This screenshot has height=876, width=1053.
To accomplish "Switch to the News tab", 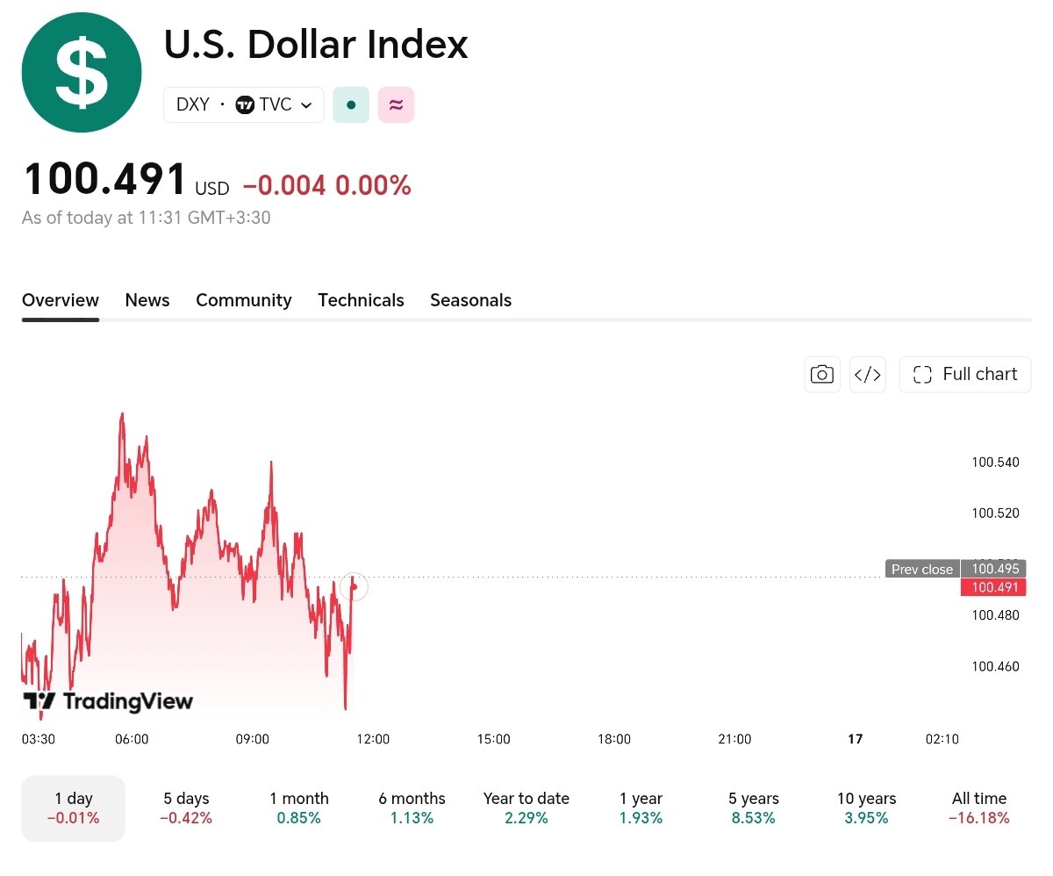I will click(x=147, y=300).
